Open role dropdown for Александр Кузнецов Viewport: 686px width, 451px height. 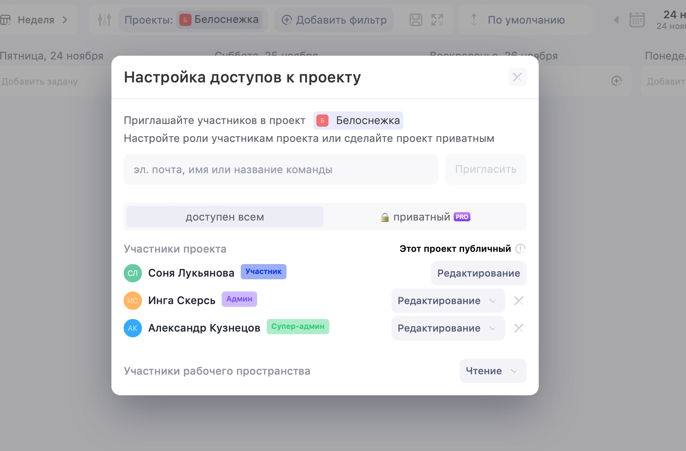coord(448,328)
